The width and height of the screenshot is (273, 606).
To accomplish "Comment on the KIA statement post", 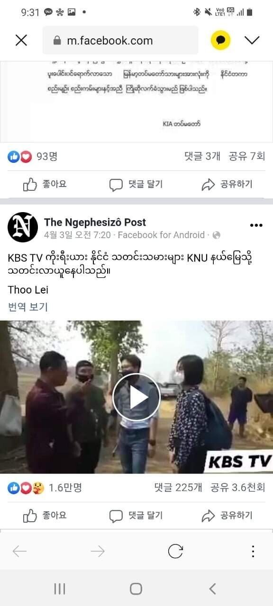I will [x=136, y=184].
